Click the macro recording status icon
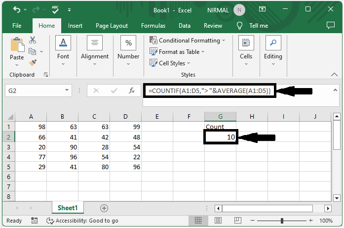 tap(34, 220)
